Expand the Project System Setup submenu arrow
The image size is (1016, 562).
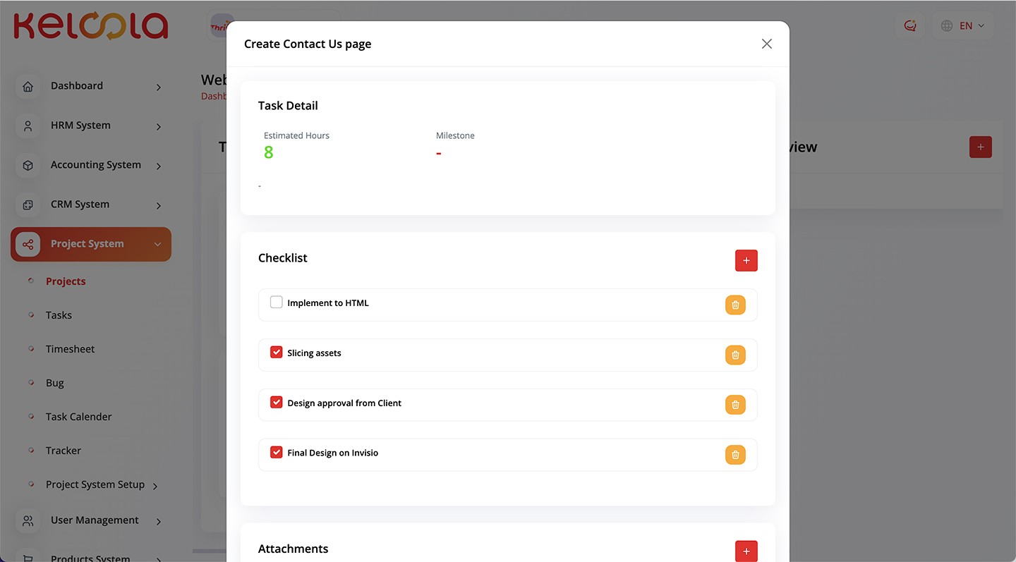(155, 486)
